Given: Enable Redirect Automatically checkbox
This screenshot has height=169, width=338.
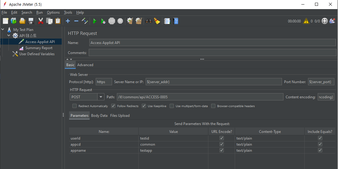Looking at the screenshot, I should 75,106.
